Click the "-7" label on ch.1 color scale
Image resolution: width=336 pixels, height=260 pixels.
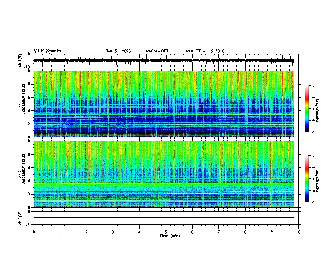click(313, 132)
